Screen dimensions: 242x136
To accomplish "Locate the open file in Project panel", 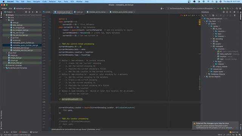I will pyautogui.click(x=26, y=12).
